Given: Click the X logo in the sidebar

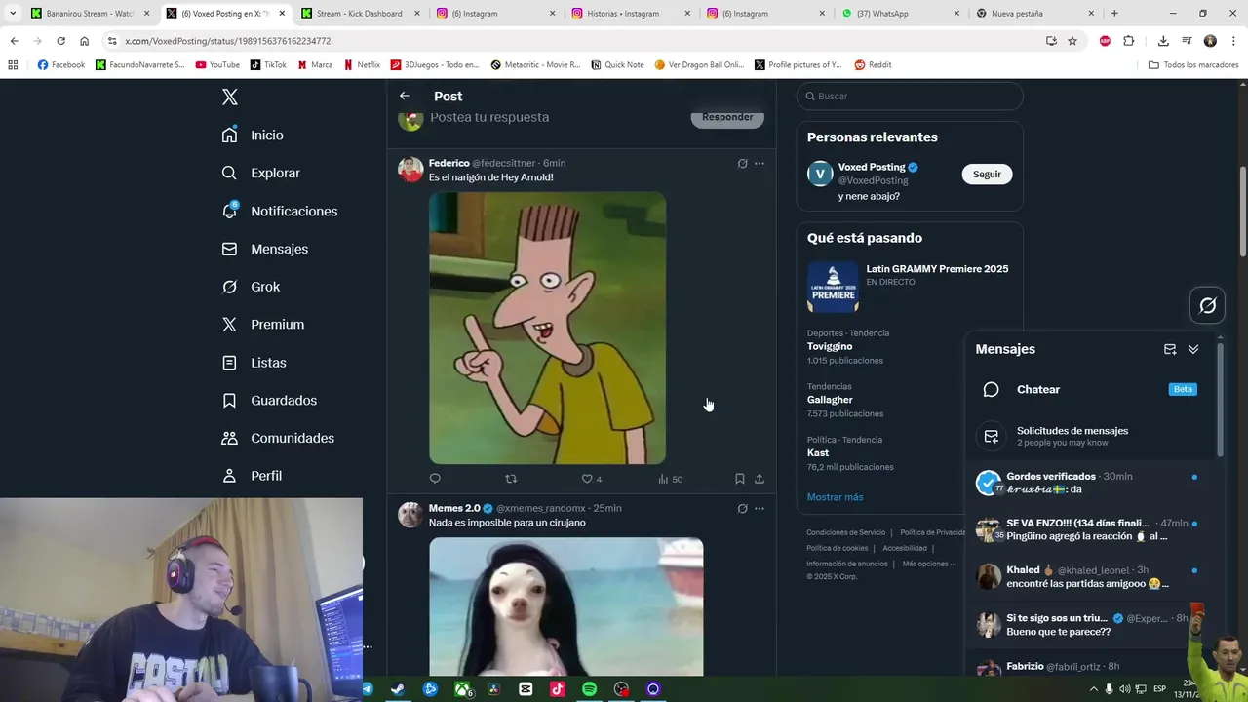Looking at the screenshot, I should [230, 97].
